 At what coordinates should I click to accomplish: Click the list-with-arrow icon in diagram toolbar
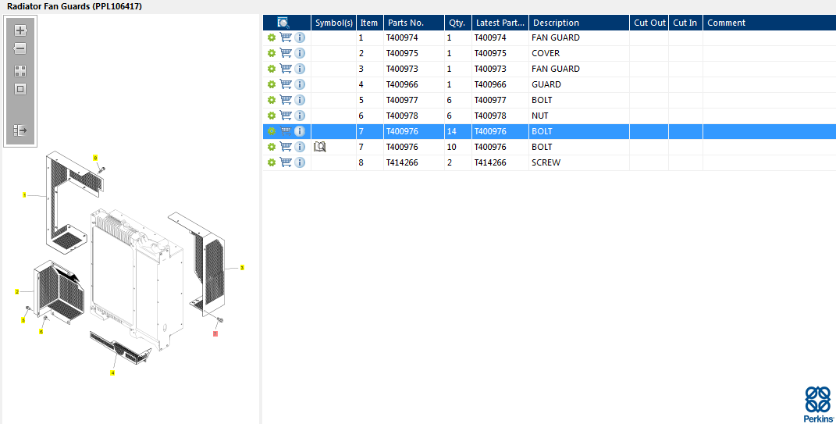(x=20, y=130)
